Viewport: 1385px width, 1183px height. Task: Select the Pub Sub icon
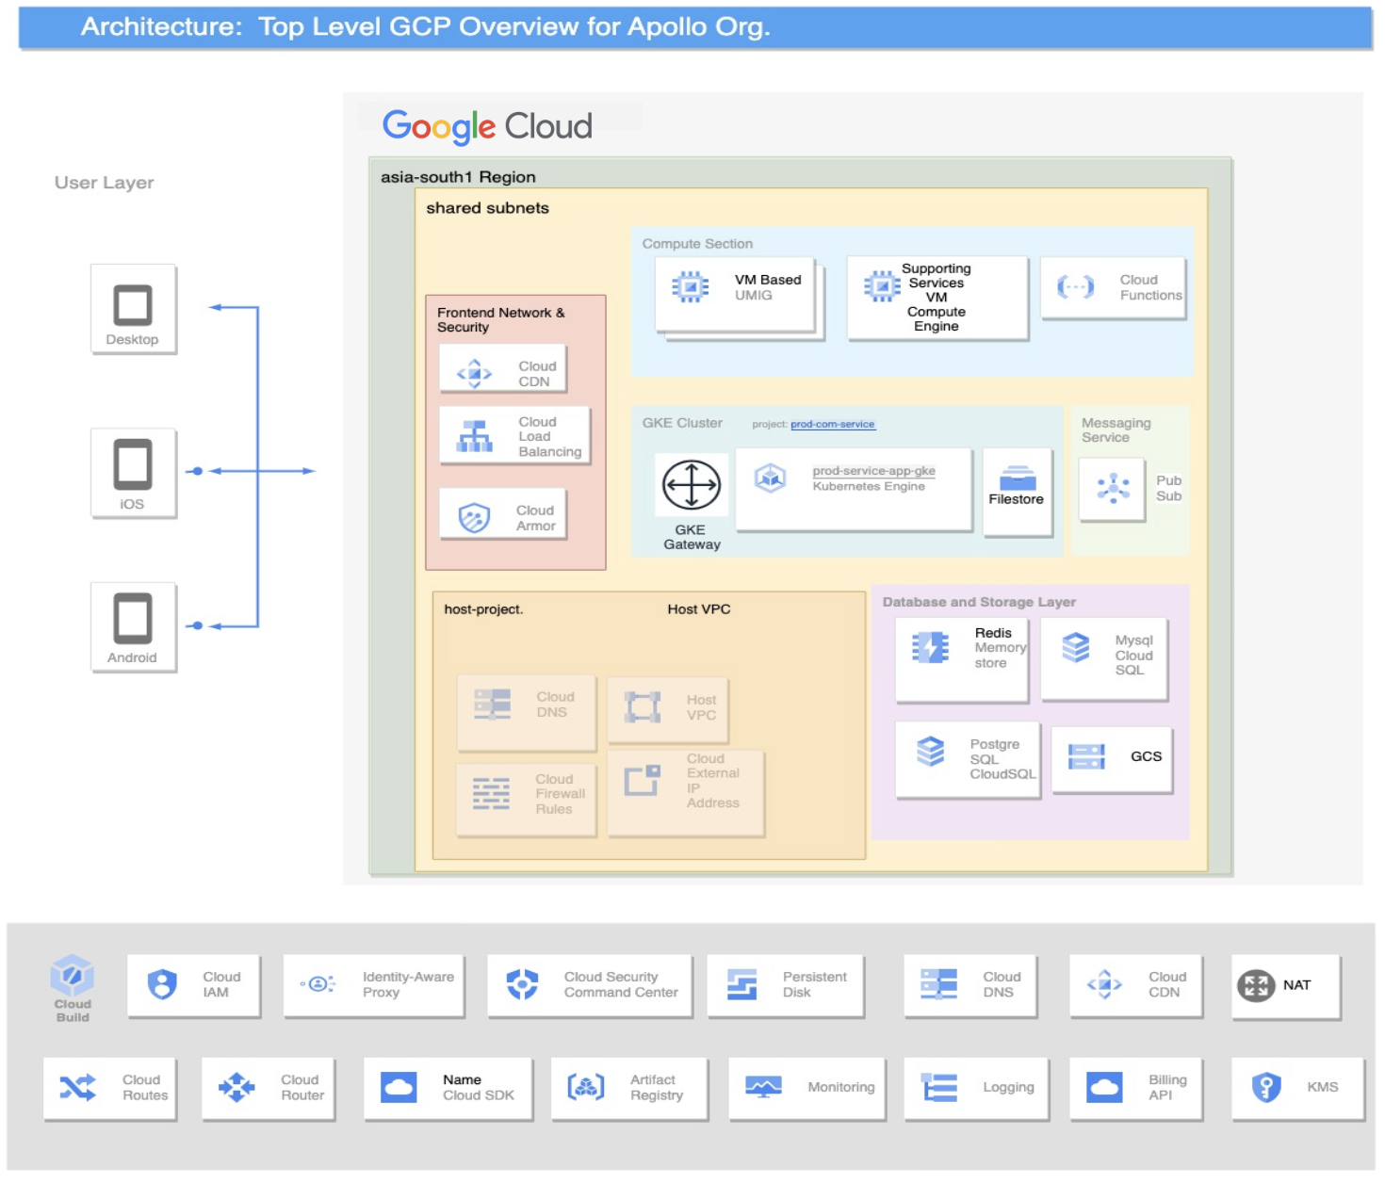[1113, 488]
